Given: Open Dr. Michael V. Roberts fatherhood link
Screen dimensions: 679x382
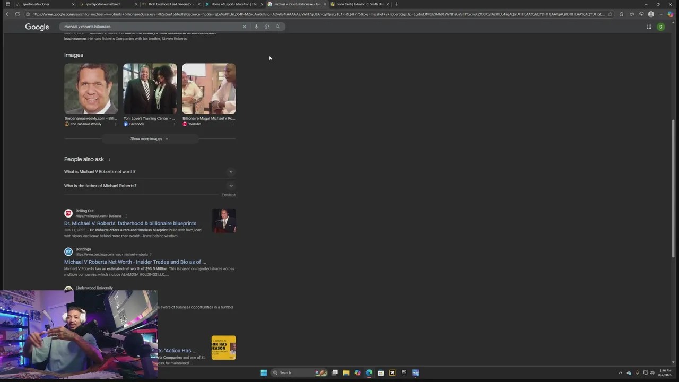Looking at the screenshot, I should [130, 224].
